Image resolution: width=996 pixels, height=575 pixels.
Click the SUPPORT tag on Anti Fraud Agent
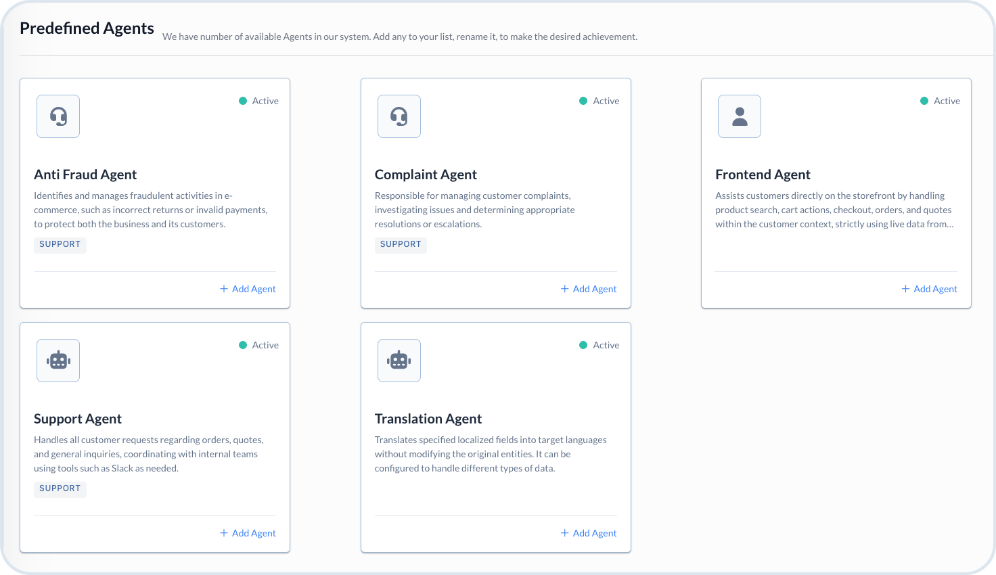click(x=60, y=244)
